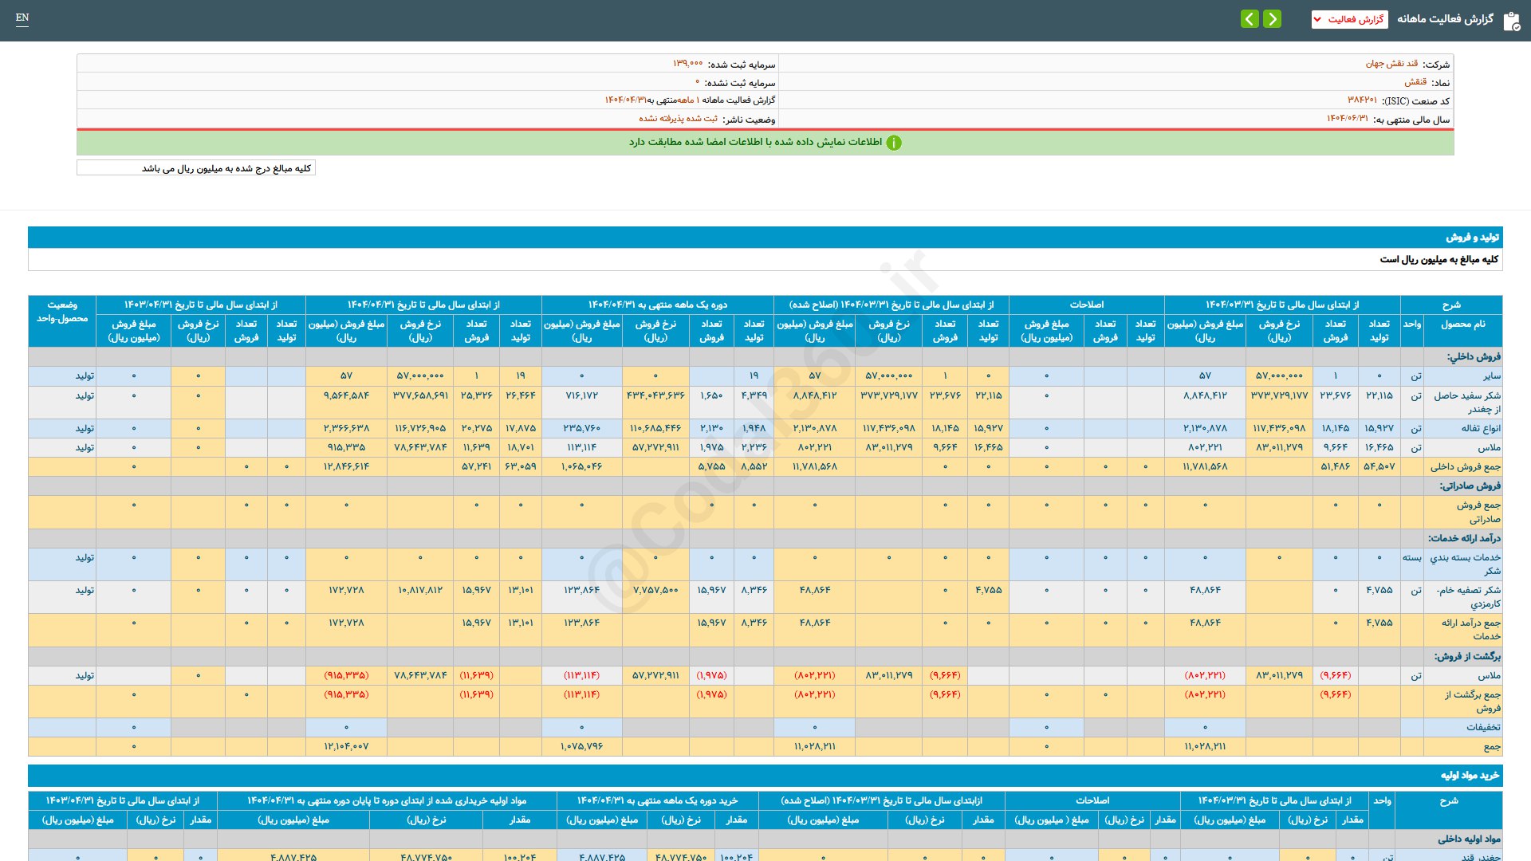
Task: Select refining fee rate ۱۰,۸۱۷,۸۱۲
Action: tap(420, 591)
